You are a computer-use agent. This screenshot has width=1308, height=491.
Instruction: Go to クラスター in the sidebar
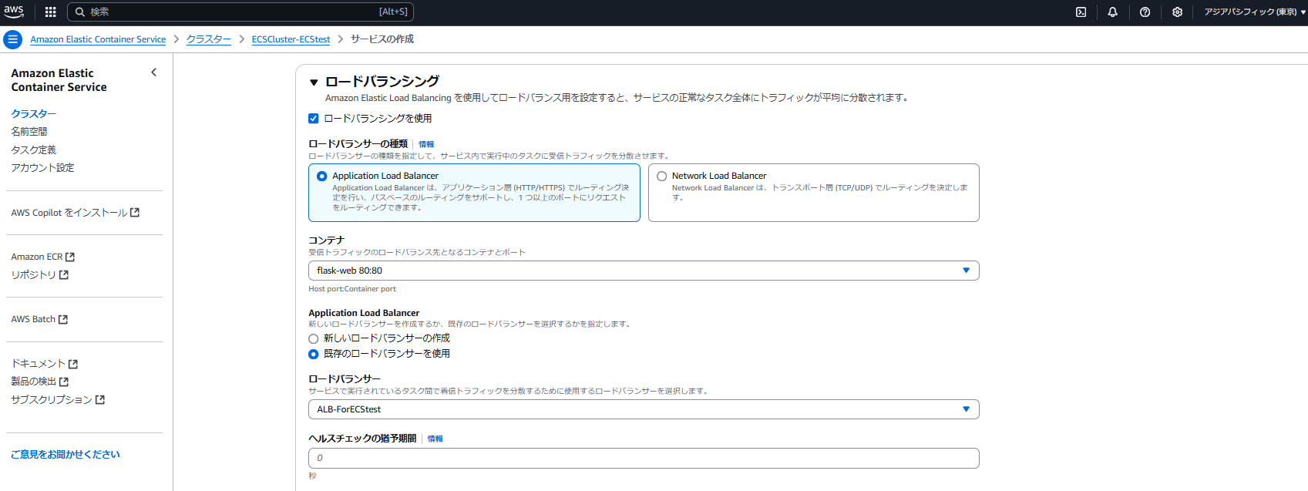(34, 114)
